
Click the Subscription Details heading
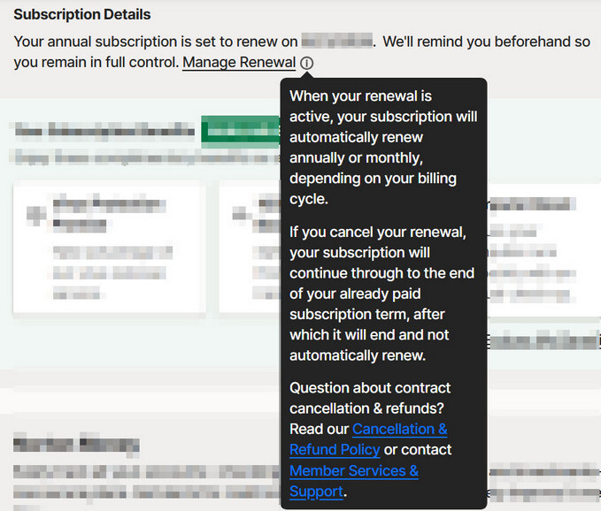[82, 15]
